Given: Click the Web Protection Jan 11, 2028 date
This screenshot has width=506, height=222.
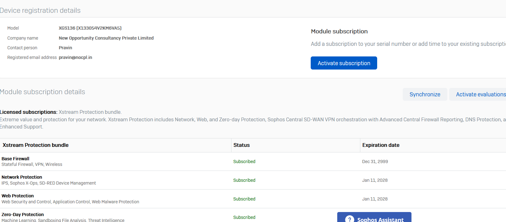Looking at the screenshot, I should pos(375,199).
